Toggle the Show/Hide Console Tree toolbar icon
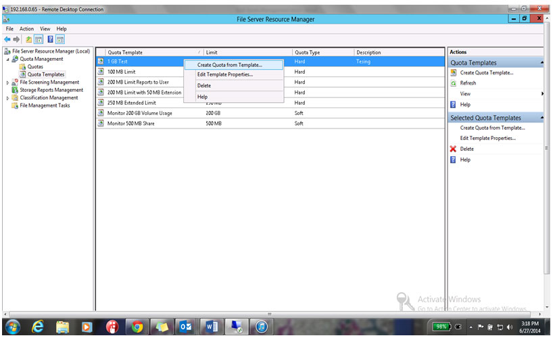The image size is (555, 338). 39,39
